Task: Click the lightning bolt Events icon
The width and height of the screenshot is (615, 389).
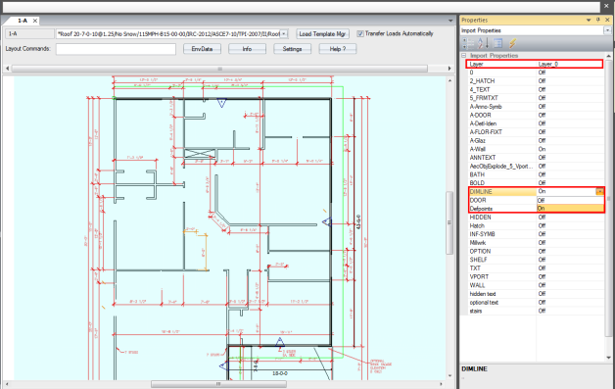Action: [512, 43]
